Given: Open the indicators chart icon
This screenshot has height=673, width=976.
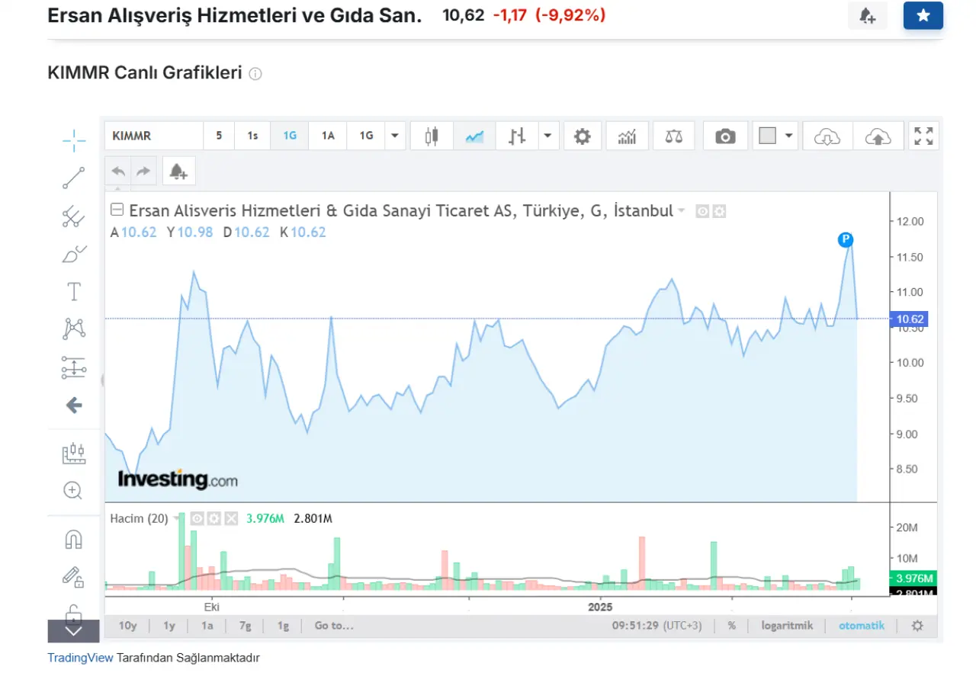Looking at the screenshot, I should 627,136.
